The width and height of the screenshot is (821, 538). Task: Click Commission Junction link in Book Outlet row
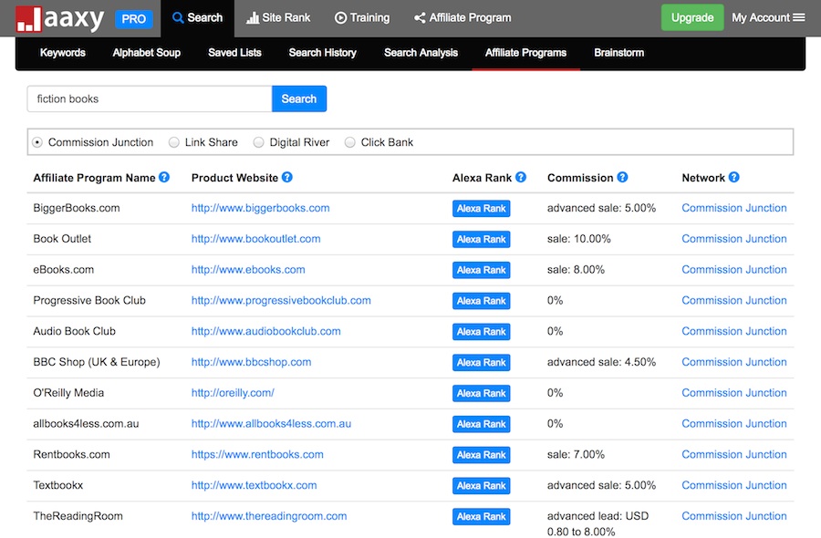tap(734, 239)
